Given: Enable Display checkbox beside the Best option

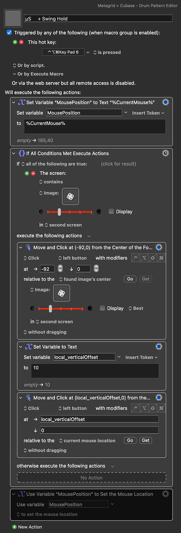Looking at the screenshot, I should (102, 308).
